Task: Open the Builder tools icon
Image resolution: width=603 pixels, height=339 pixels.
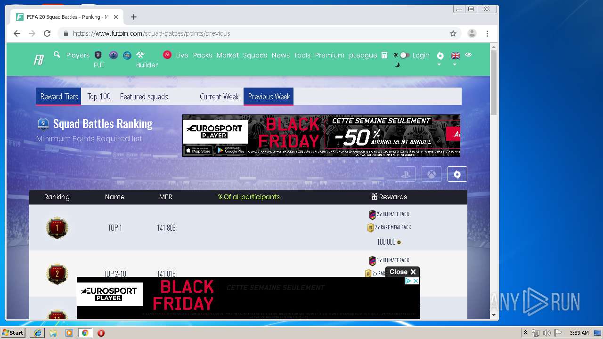Action: [x=140, y=55]
